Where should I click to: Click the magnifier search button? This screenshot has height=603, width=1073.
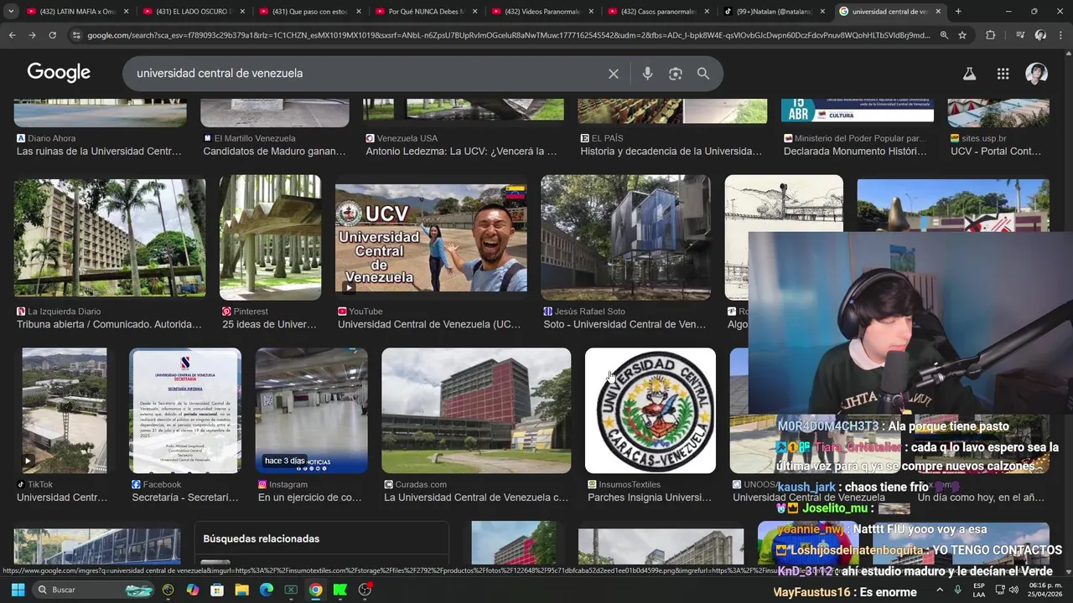[x=703, y=74]
